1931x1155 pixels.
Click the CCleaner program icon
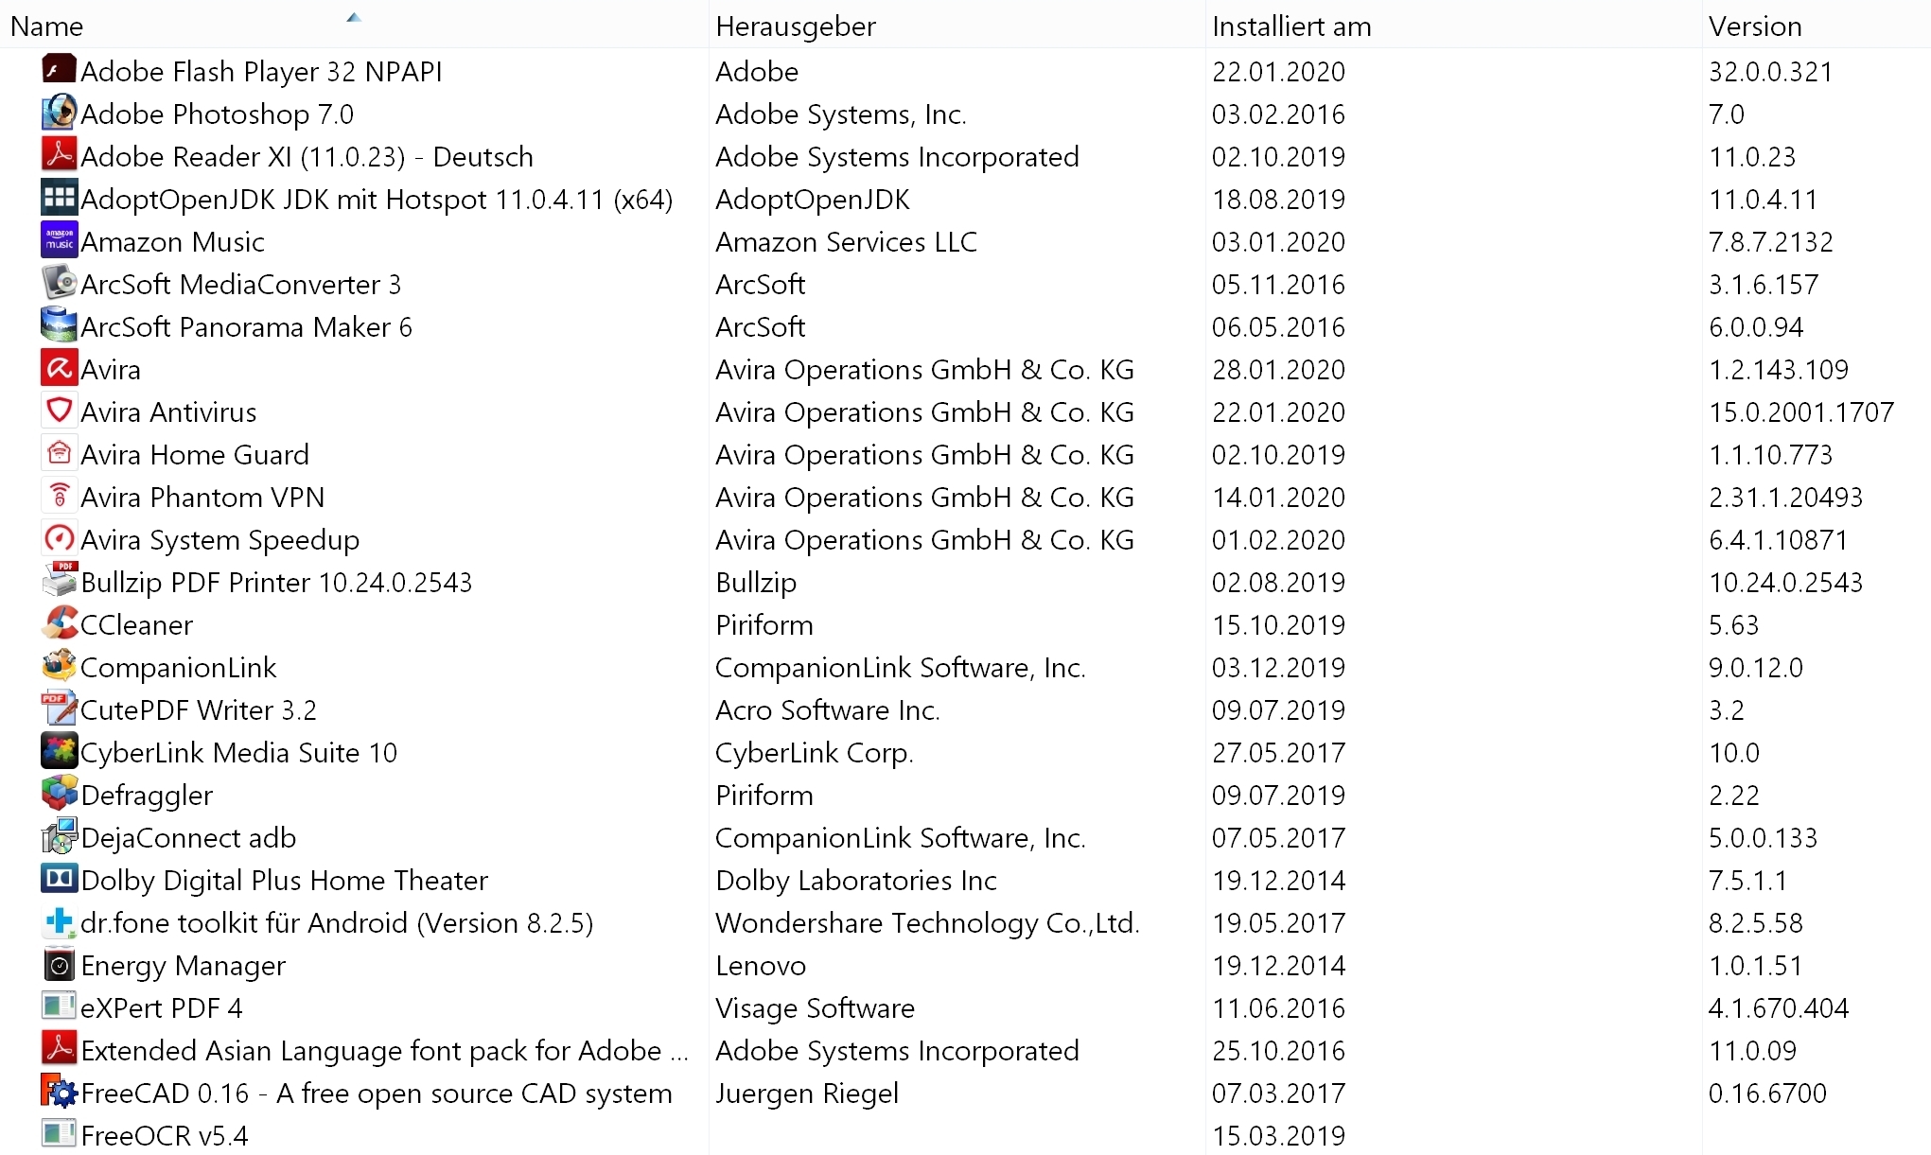click(x=59, y=623)
